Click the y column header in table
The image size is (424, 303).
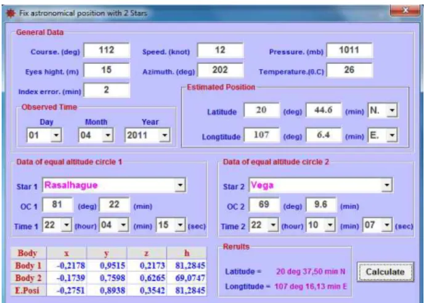pyautogui.click(x=107, y=253)
